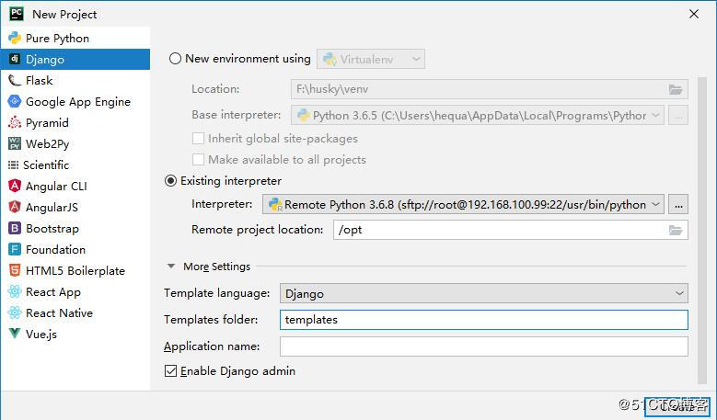Screen dimensions: 717x420
Task: Click the Web2Py icon
Action: (x=15, y=143)
